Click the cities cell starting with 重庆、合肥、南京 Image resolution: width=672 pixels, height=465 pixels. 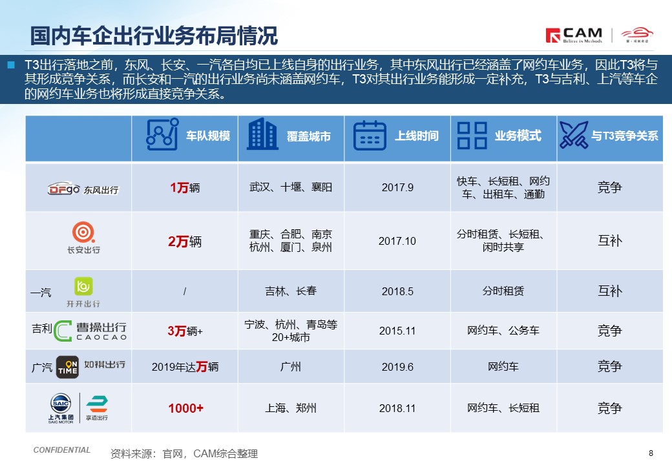coord(291,241)
